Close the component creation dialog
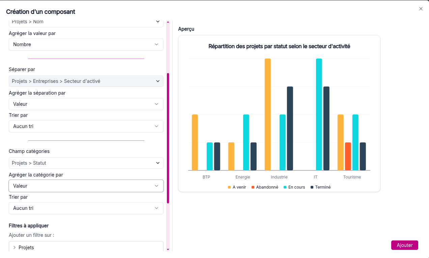 [x=421, y=9]
